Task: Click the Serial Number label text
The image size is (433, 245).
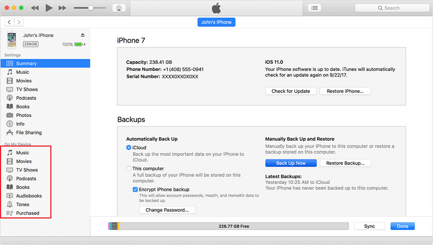Action: coord(143,76)
